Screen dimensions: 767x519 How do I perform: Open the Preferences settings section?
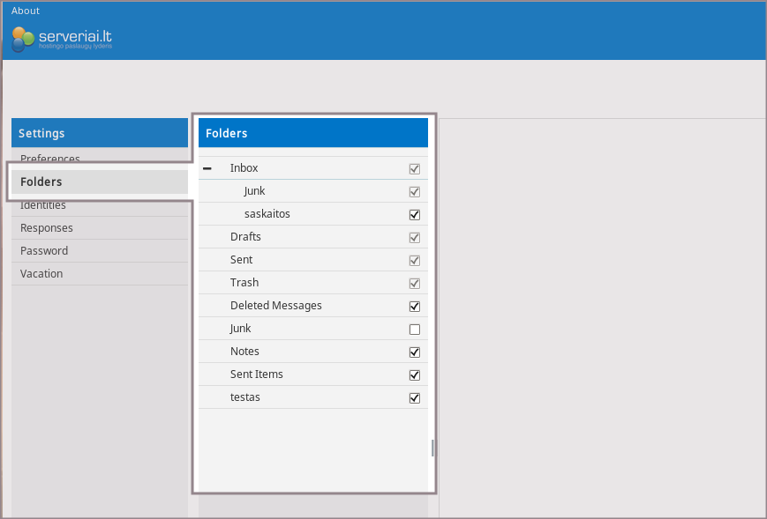click(50, 159)
